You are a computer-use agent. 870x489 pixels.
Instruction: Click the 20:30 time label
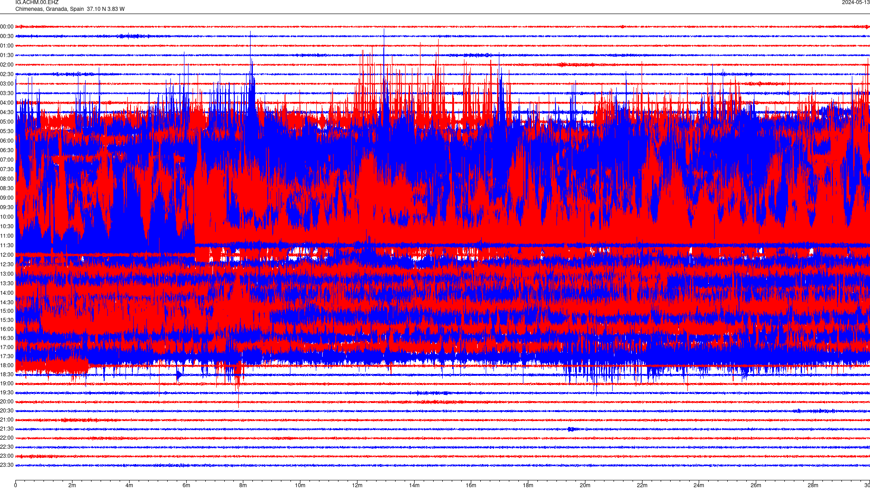[7, 411]
